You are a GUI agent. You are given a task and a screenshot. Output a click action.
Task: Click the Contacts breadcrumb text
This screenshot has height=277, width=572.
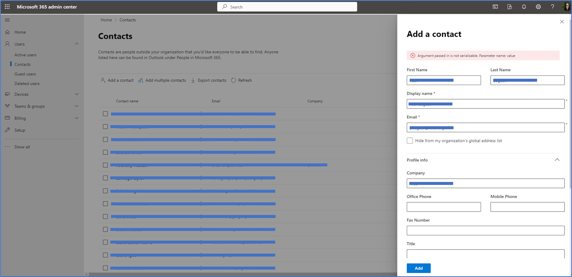127,20
